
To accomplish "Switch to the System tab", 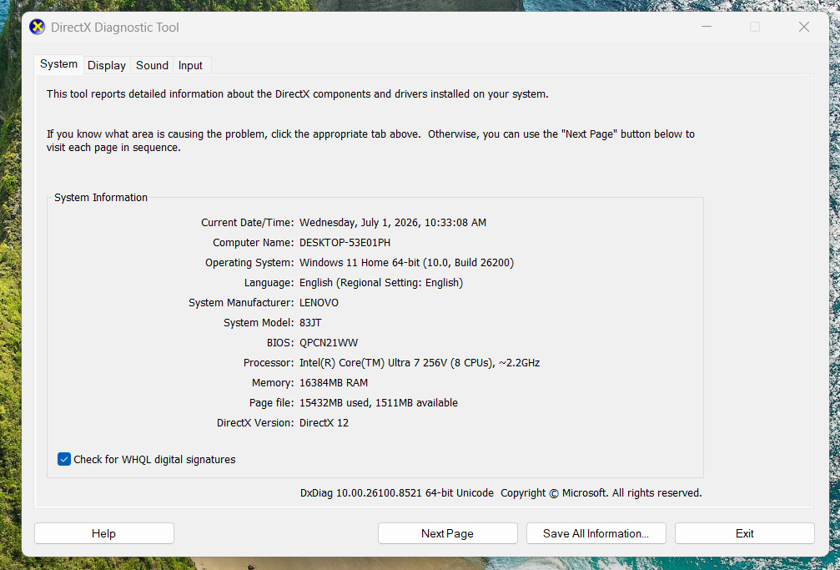I will pos(59,63).
